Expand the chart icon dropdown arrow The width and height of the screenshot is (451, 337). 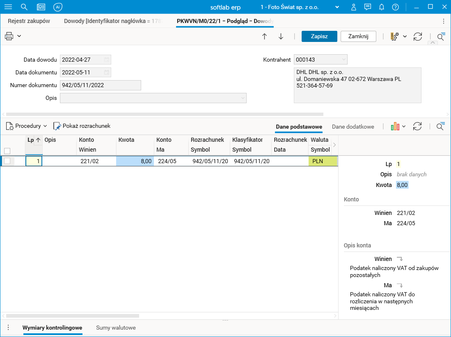pos(404,126)
